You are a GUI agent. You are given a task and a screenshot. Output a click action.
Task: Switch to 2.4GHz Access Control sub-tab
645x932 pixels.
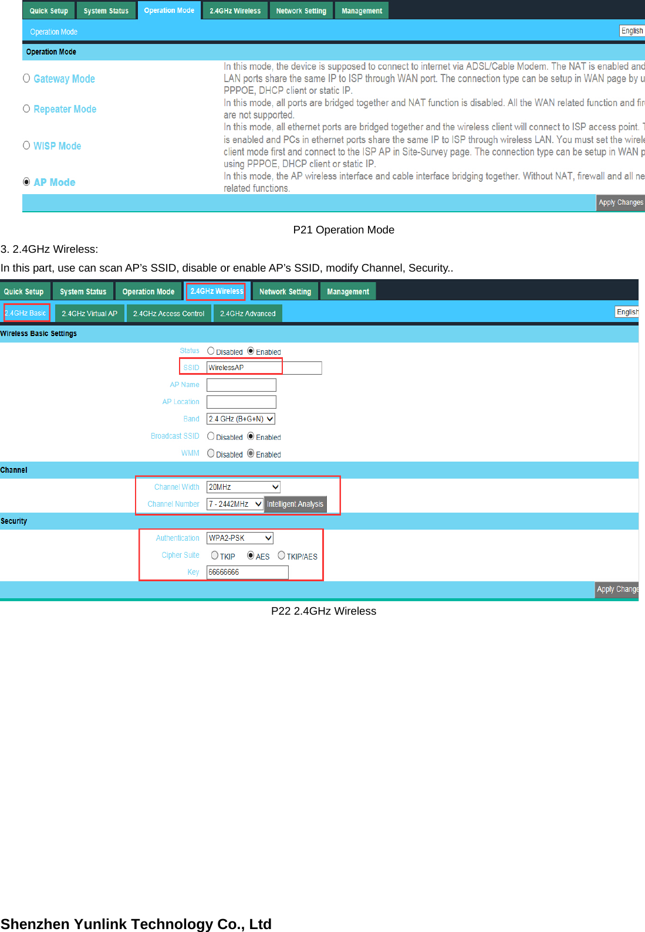pyautogui.click(x=168, y=314)
